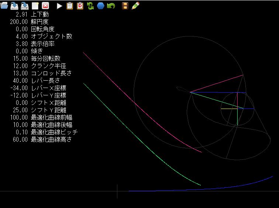Image resolution: width=279 pixels, height=208 pixels.
Task: Start the animation with the play button
Action: pos(59,6)
